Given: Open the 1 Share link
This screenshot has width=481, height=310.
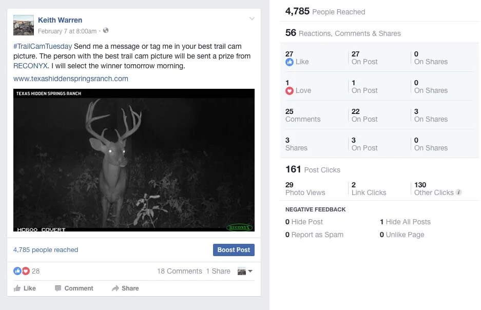Looking at the screenshot, I should pos(218,271).
